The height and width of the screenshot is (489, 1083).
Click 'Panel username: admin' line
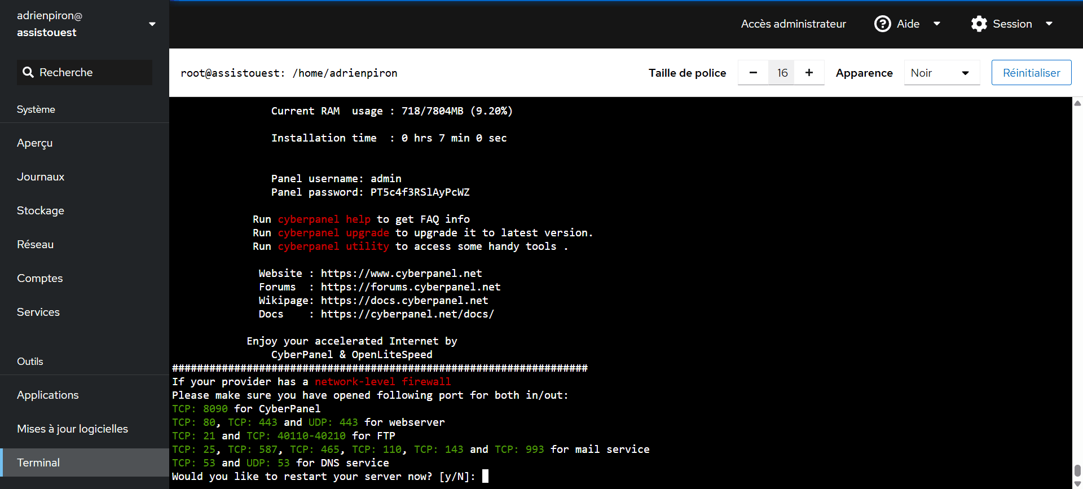pyautogui.click(x=336, y=179)
